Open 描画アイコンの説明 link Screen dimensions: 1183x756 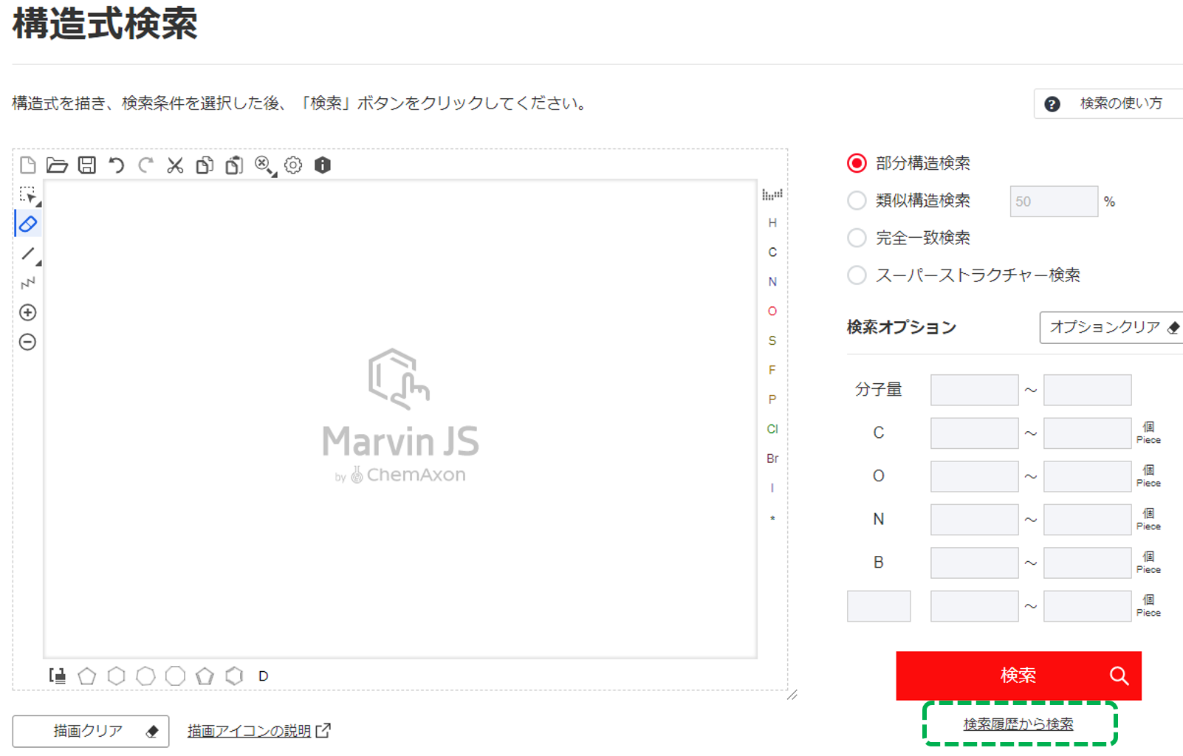pyautogui.click(x=258, y=731)
